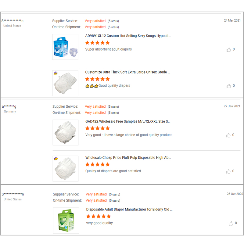This screenshot has height=244, width=244.
Task: Like the 'very good quality' review
Action: (231, 223)
